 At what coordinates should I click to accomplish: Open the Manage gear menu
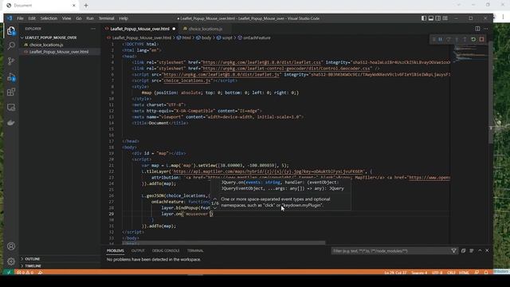click(11, 261)
